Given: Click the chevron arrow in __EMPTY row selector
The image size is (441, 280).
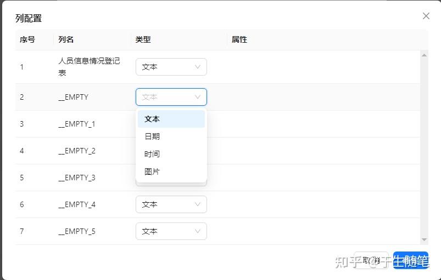Looking at the screenshot, I should click(x=198, y=97).
